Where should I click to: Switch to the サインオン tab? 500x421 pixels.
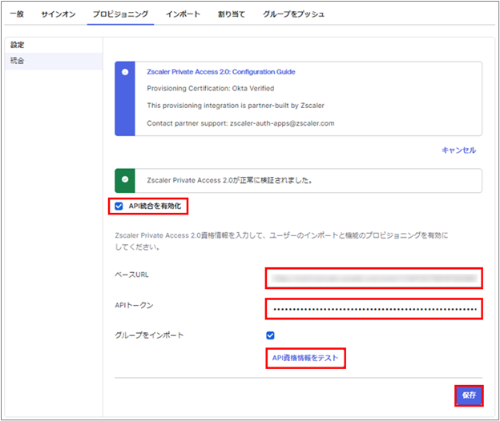point(58,14)
